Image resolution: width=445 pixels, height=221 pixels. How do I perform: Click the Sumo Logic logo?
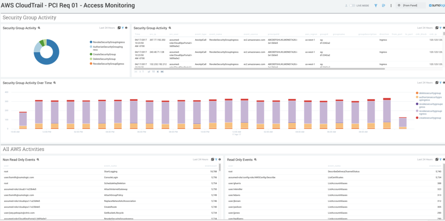(437, 5)
